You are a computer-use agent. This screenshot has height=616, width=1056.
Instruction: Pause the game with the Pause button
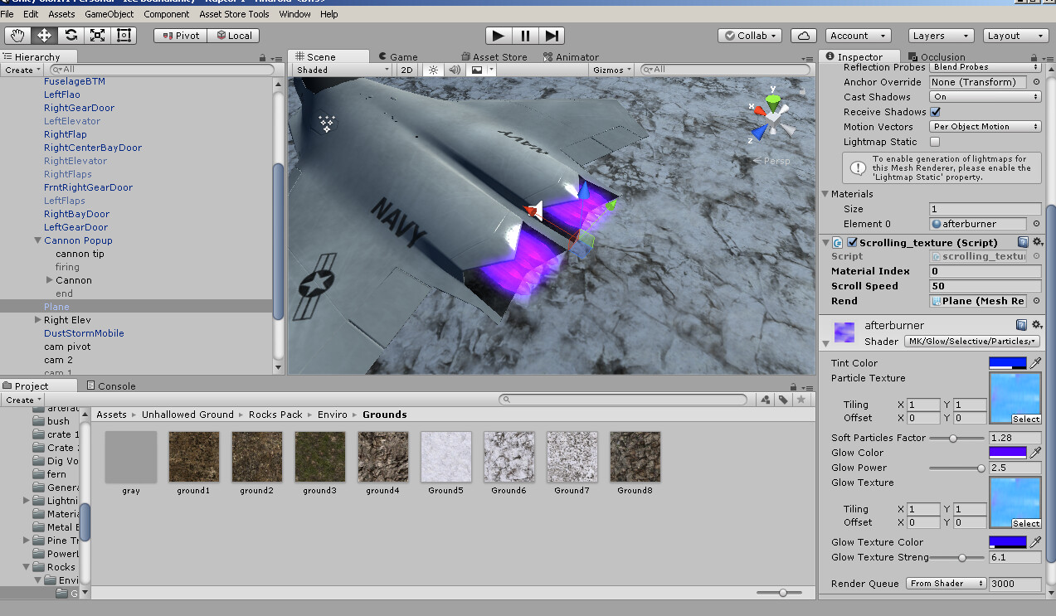[525, 35]
